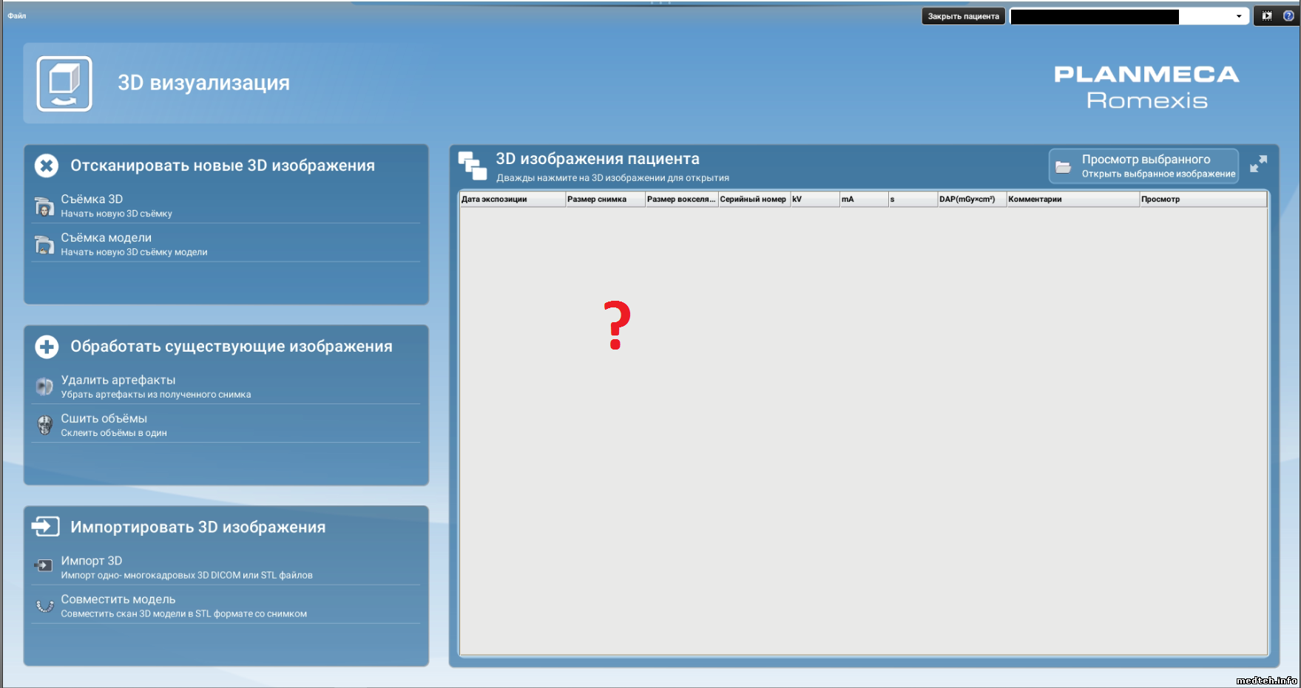
Task: Open the Файл menu
Action: pyautogui.click(x=17, y=16)
